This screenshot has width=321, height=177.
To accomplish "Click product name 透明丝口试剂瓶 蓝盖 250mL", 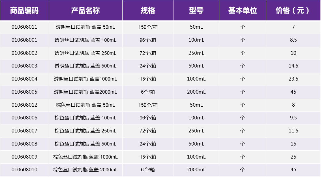I will (85, 53).
